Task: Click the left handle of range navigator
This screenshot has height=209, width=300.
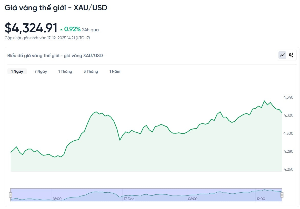Action: tap(11, 195)
